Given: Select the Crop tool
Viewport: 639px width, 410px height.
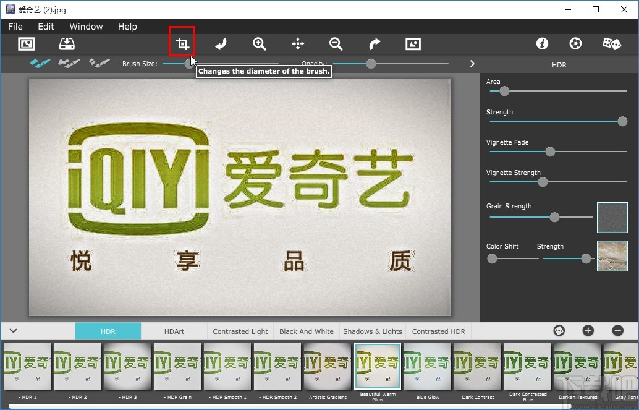Looking at the screenshot, I should (182, 44).
